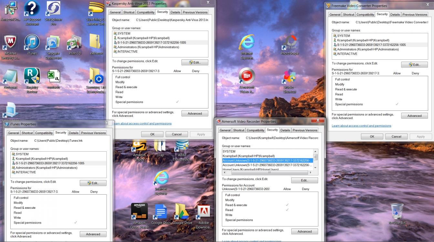
Task: Click Edit button in Kaspersky Properties
Action: click(x=195, y=62)
